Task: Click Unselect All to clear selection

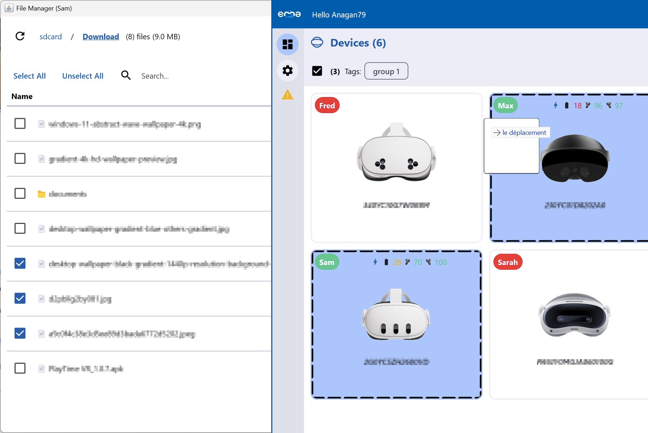Action: [x=83, y=76]
